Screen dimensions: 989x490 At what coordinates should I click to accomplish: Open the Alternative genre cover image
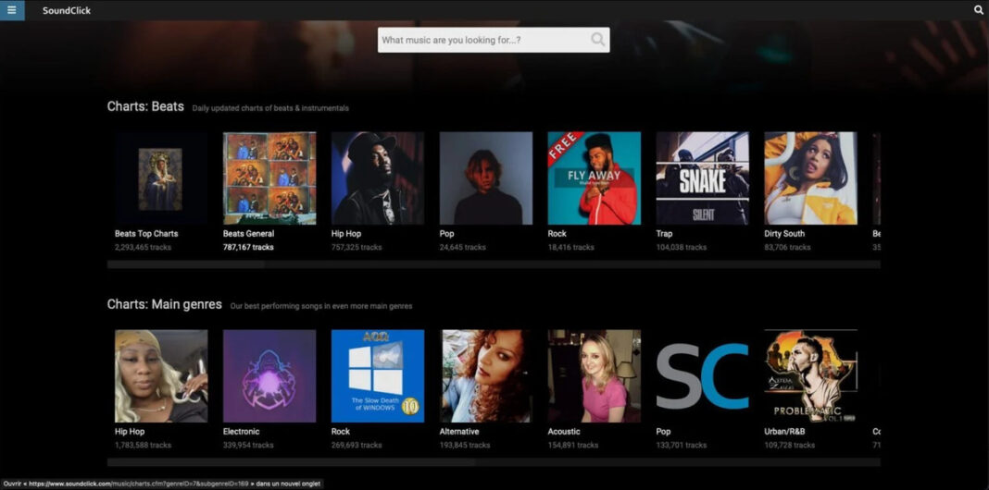tap(485, 376)
